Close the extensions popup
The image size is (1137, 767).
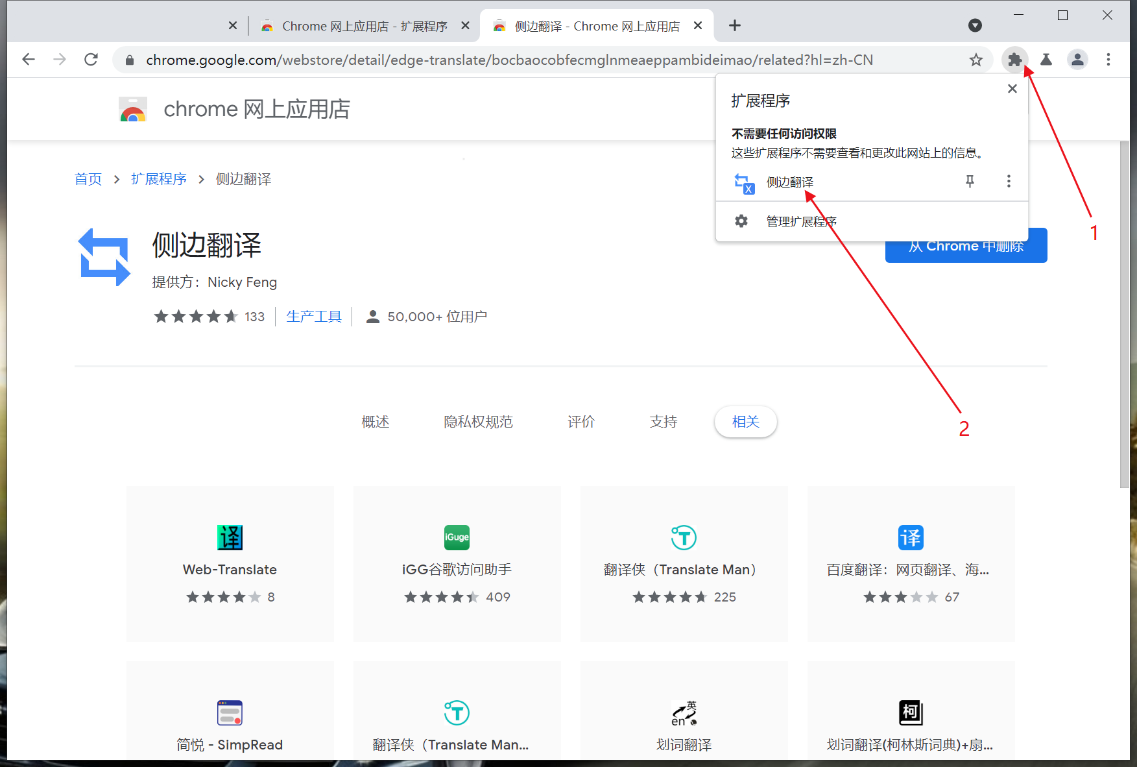1012,89
